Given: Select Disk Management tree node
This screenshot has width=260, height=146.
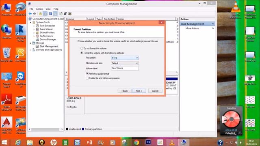Looking at the screenshot, I should 49,46.
